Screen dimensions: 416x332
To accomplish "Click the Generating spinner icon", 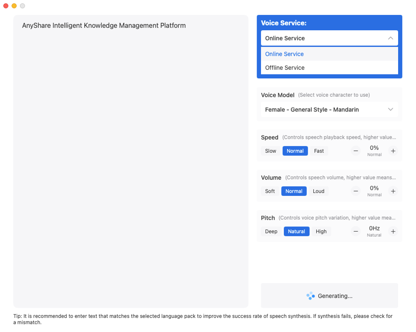I will [311, 296].
